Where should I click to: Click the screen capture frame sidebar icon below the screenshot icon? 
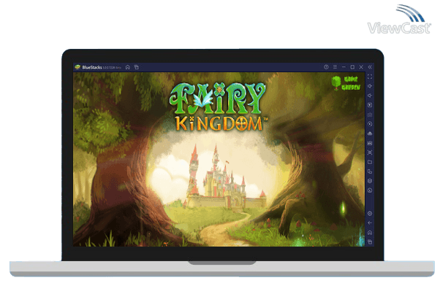pos(370,152)
